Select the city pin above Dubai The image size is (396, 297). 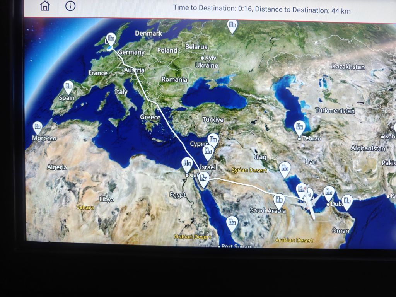pyautogui.click(x=329, y=192)
